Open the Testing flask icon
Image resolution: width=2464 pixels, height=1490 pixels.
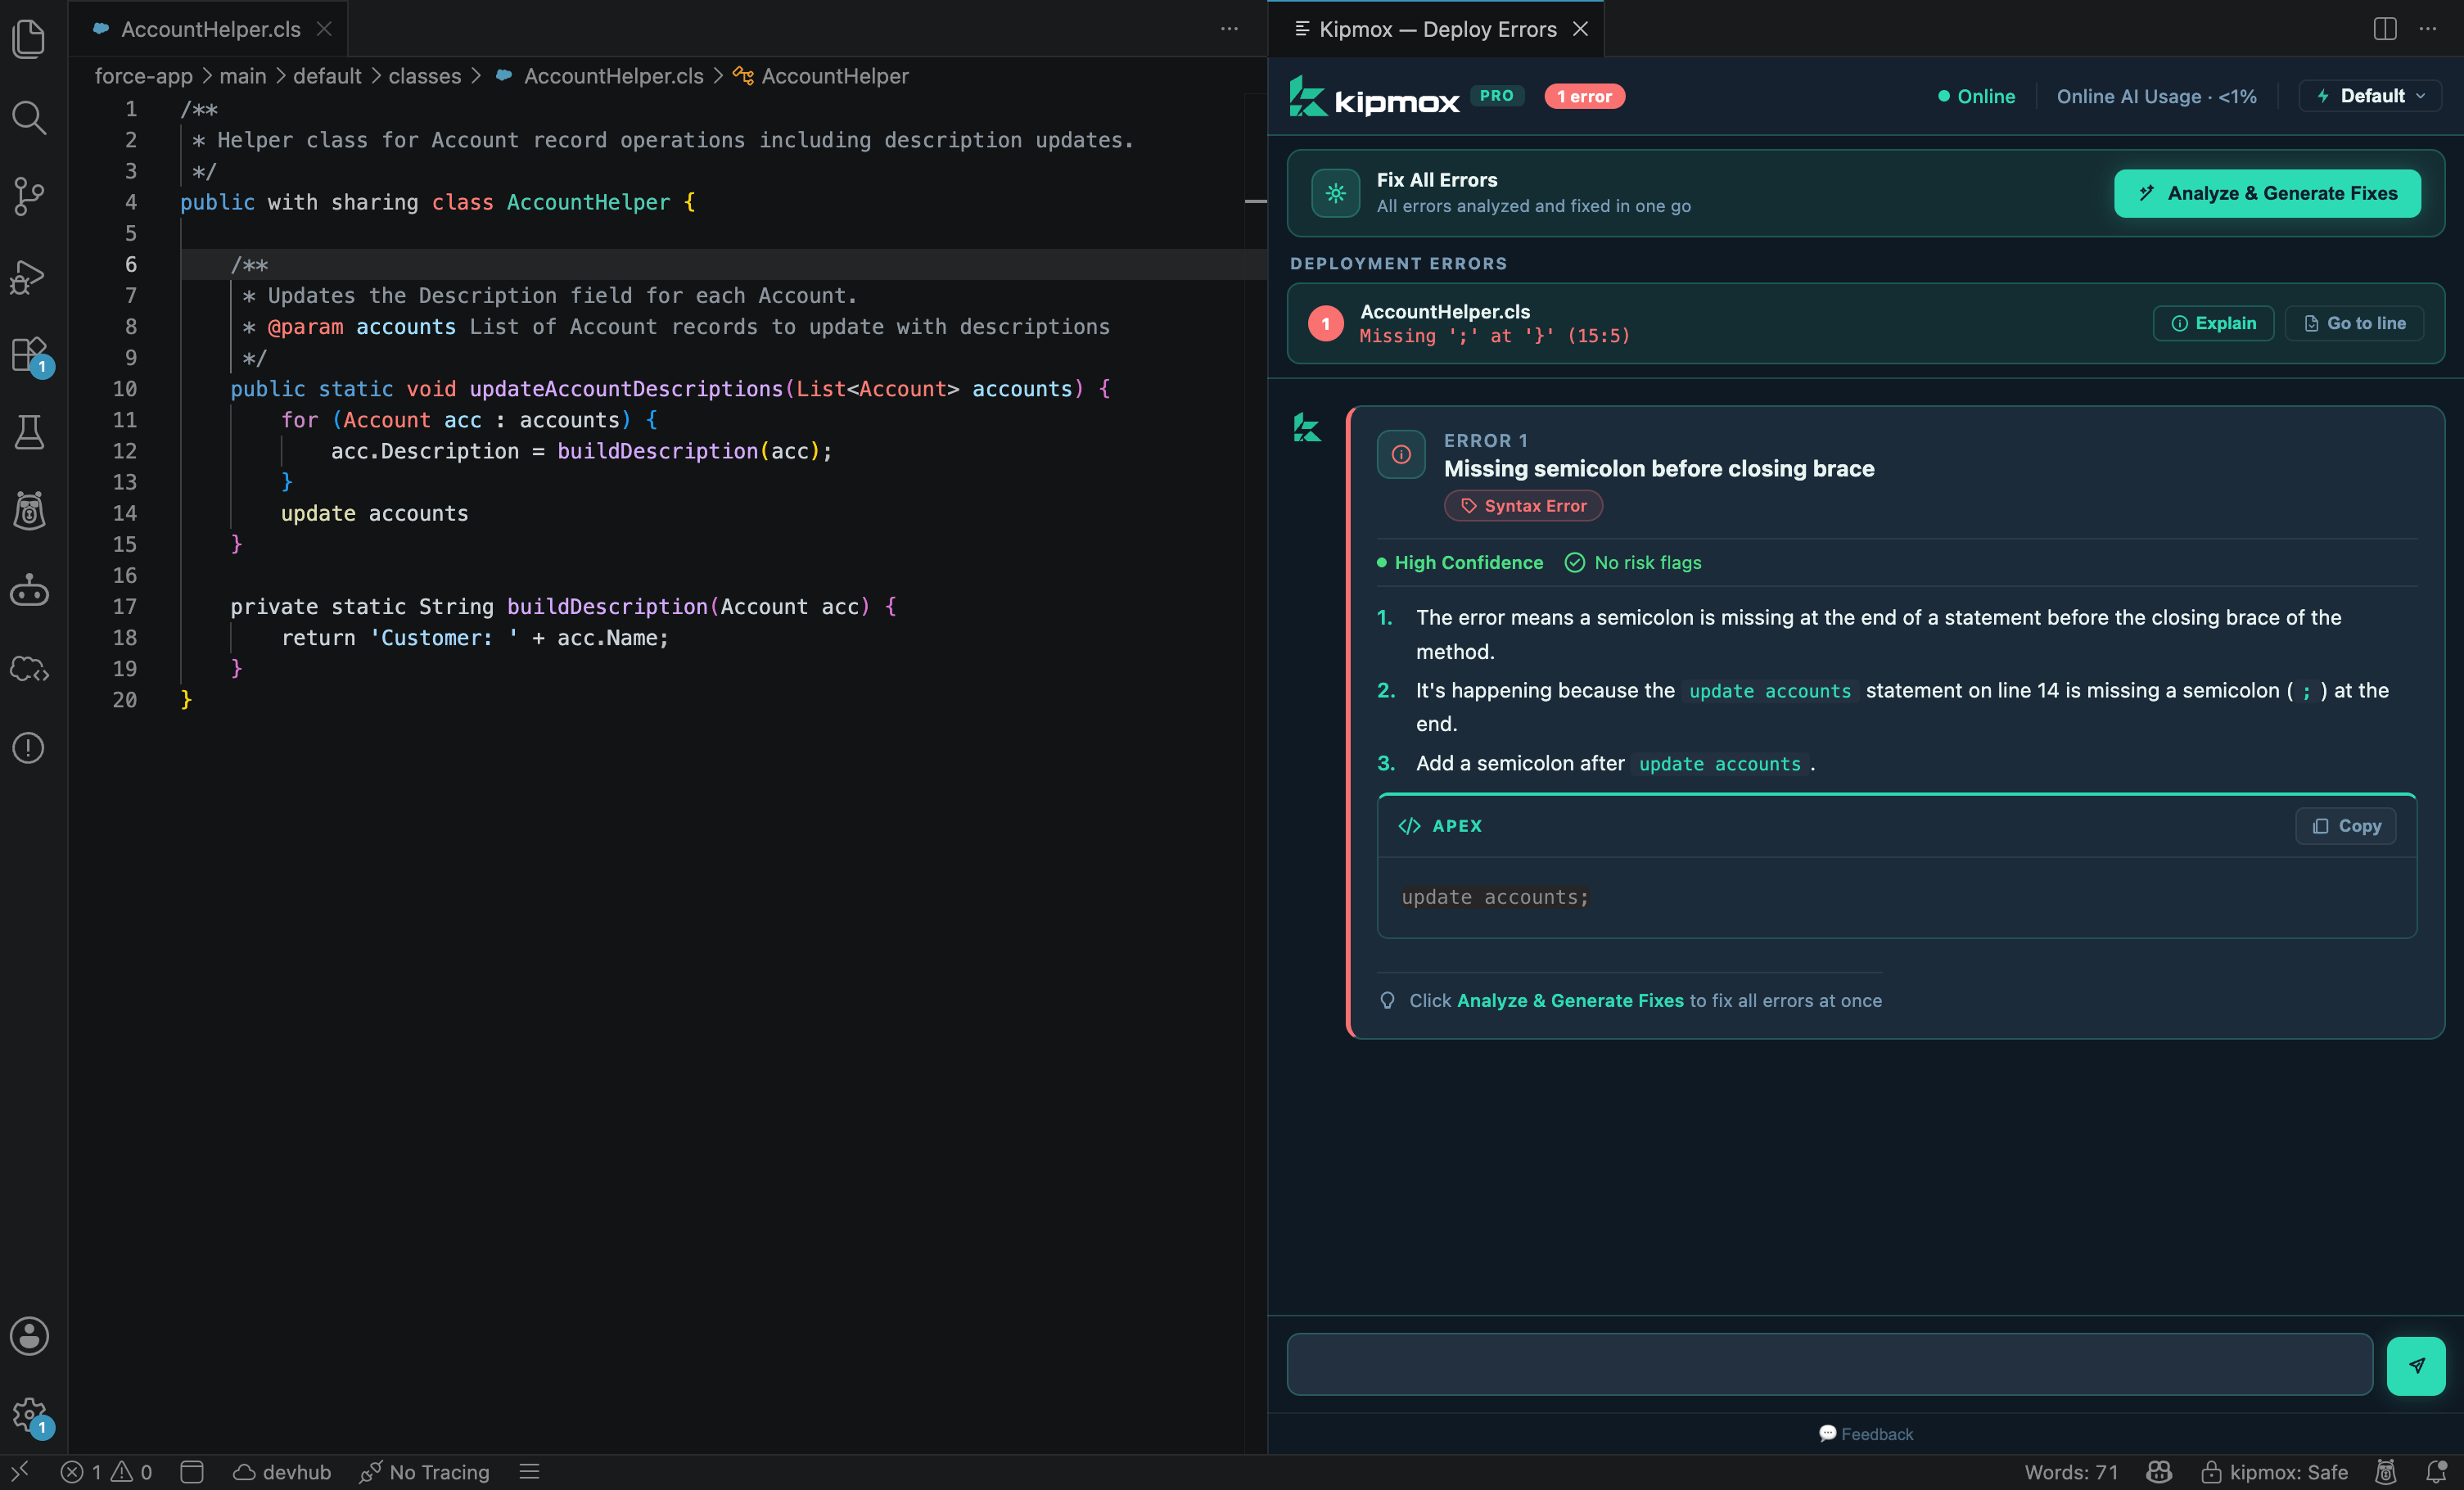[x=29, y=433]
